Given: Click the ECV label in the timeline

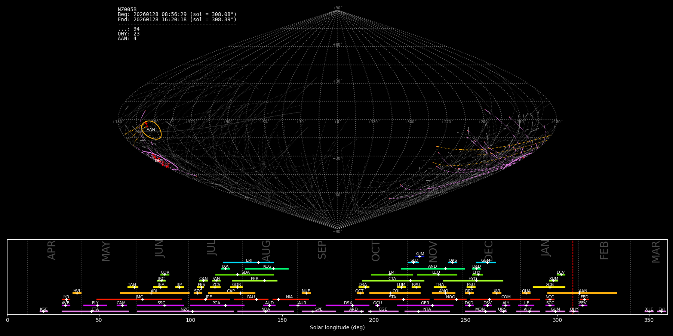Looking at the screenshot, I should 560,273.
